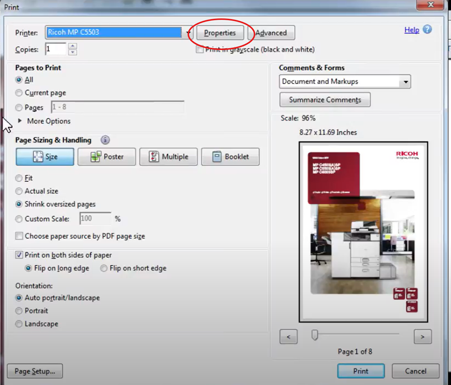Click the Copies number field

point(56,49)
